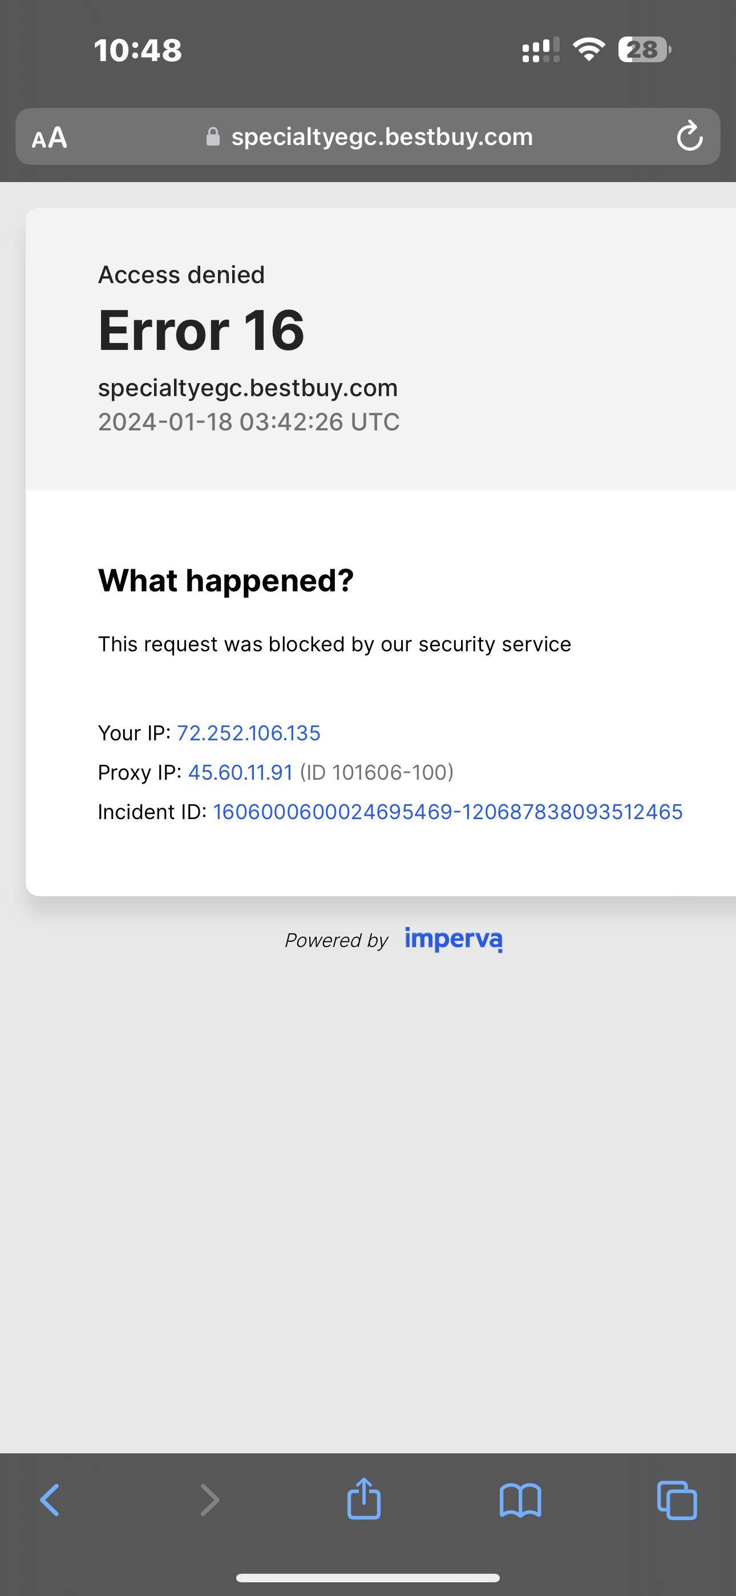This screenshot has width=736, height=1596.
Task: Tap the Safari back arrow
Action: (50, 1500)
